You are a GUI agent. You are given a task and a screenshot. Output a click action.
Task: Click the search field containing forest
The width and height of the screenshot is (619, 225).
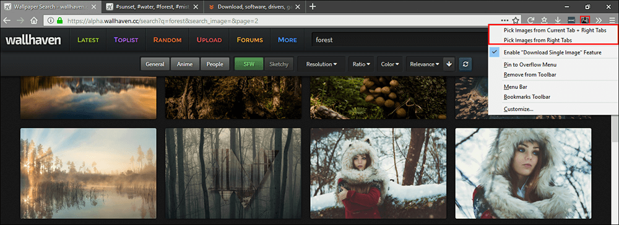(x=399, y=40)
